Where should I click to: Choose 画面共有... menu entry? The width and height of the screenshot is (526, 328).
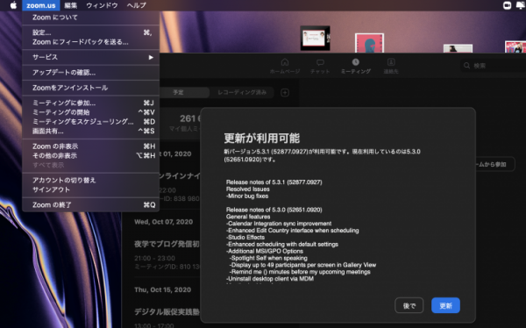[90, 131]
